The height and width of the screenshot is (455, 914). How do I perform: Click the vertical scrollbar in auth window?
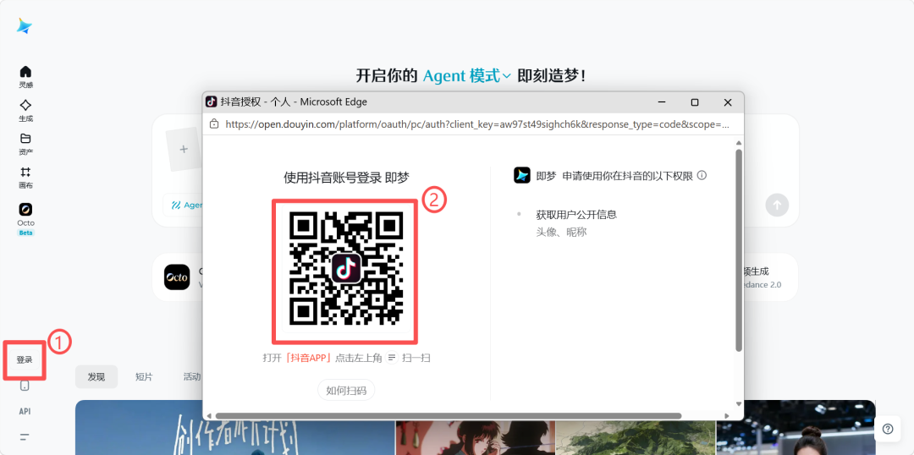(x=739, y=250)
